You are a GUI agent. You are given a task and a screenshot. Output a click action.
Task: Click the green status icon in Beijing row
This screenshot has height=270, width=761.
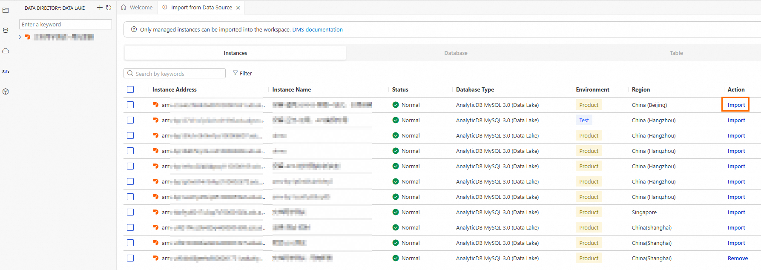click(x=396, y=105)
